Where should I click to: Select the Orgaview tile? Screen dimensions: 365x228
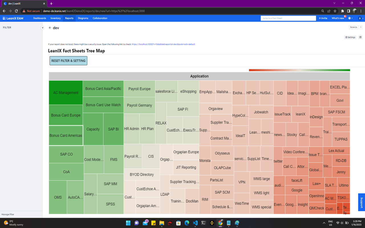point(216,109)
